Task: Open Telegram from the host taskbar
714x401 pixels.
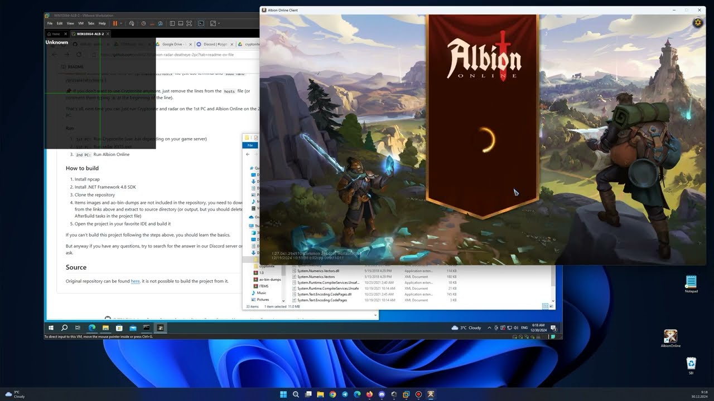Action: [345, 394]
